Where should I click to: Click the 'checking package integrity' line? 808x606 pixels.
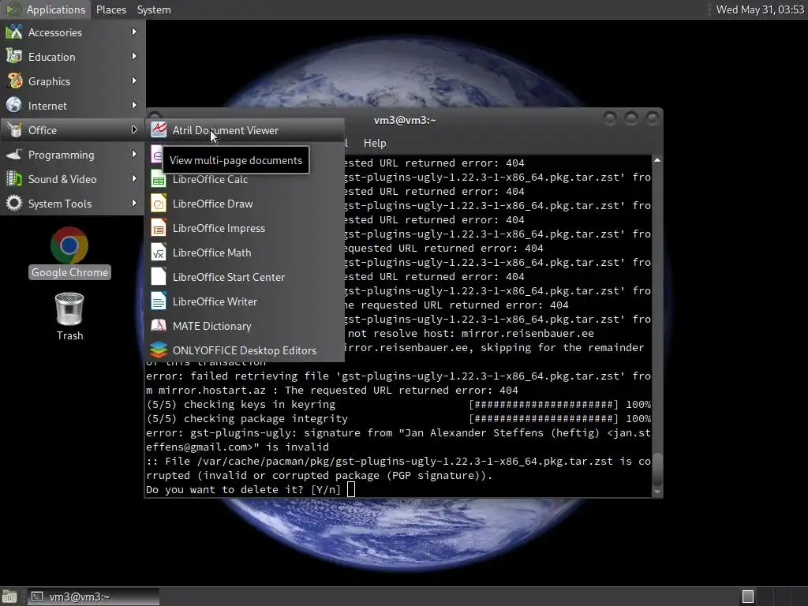pyautogui.click(x=398, y=418)
